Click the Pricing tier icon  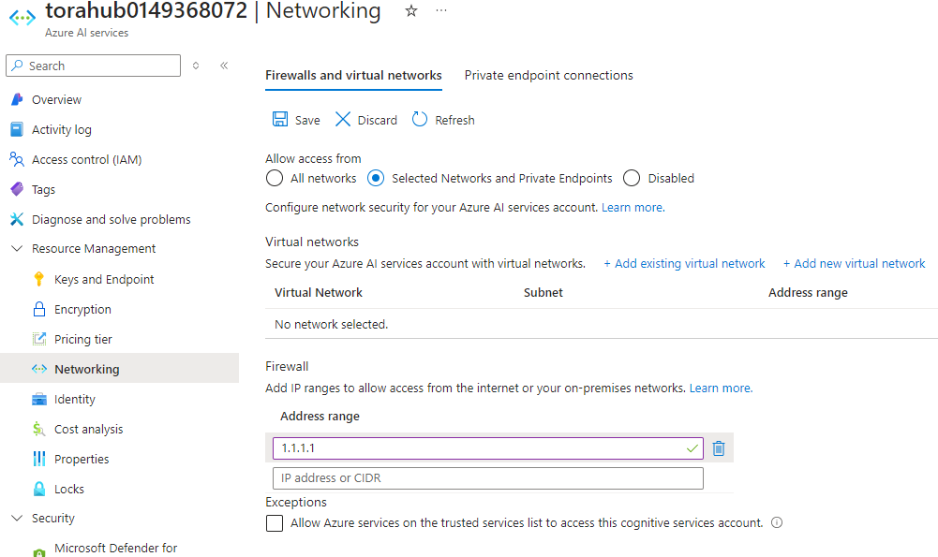point(38,339)
